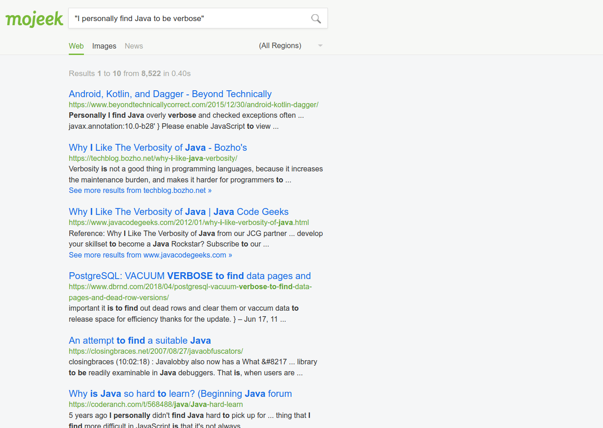Image resolution: width=603 pixels, height=428 pixels.
Task: See more results from www.javacodegeeks.com
Action: 150,255
